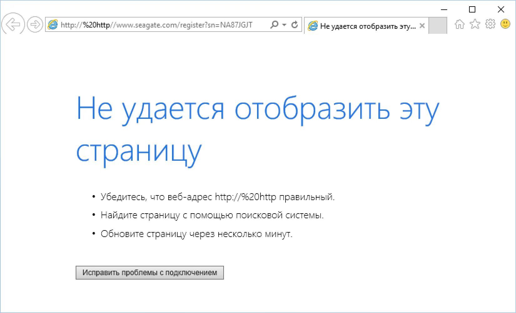Screen dimensions: 516x313
Task: Open the Home page icon
Action: point(459,24)
